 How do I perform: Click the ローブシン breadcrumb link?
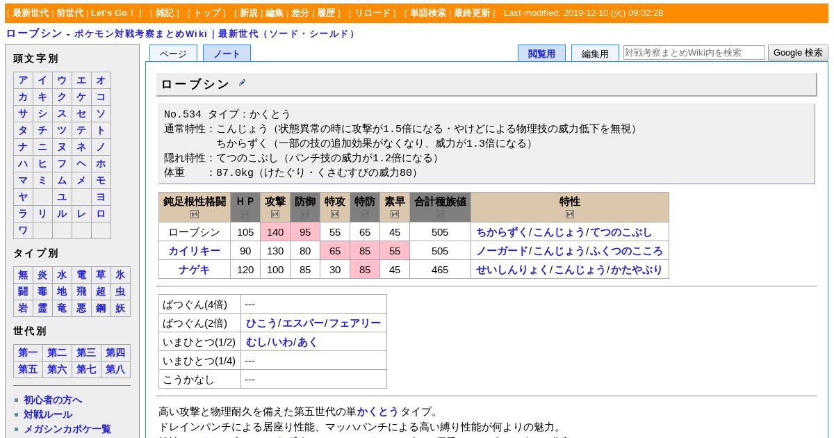point(34,33)
